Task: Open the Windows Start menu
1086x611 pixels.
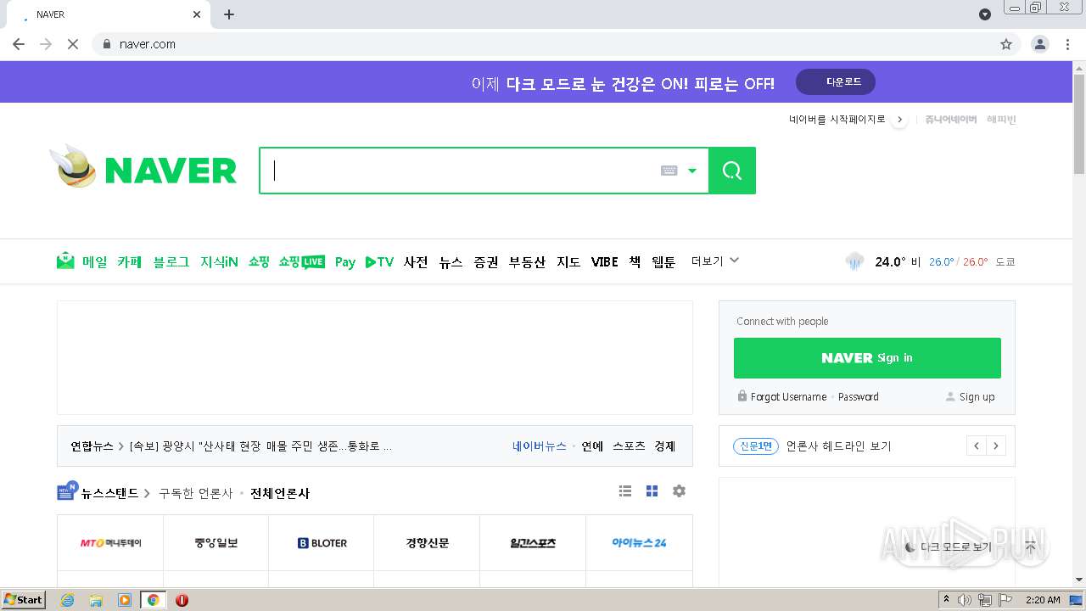Action: (24, 600)
